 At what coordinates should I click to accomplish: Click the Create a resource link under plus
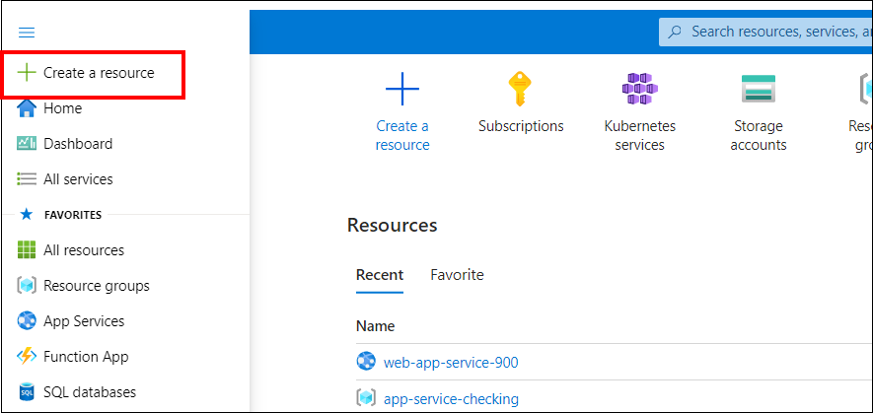402,135
